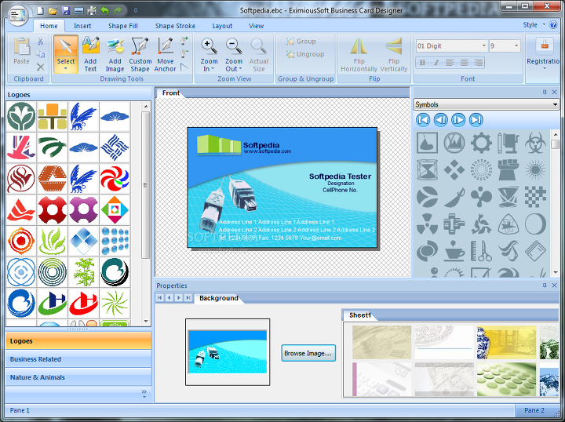565x422 pixels.
Task: Click the Browse Image... button
Action: (308, 353)
